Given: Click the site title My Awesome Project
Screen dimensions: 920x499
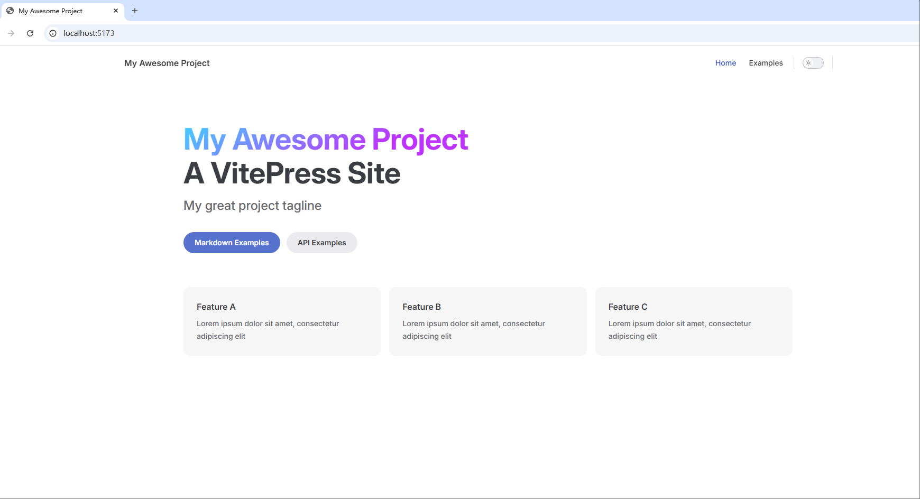Looking at the screenshot, I should [167, 63].
